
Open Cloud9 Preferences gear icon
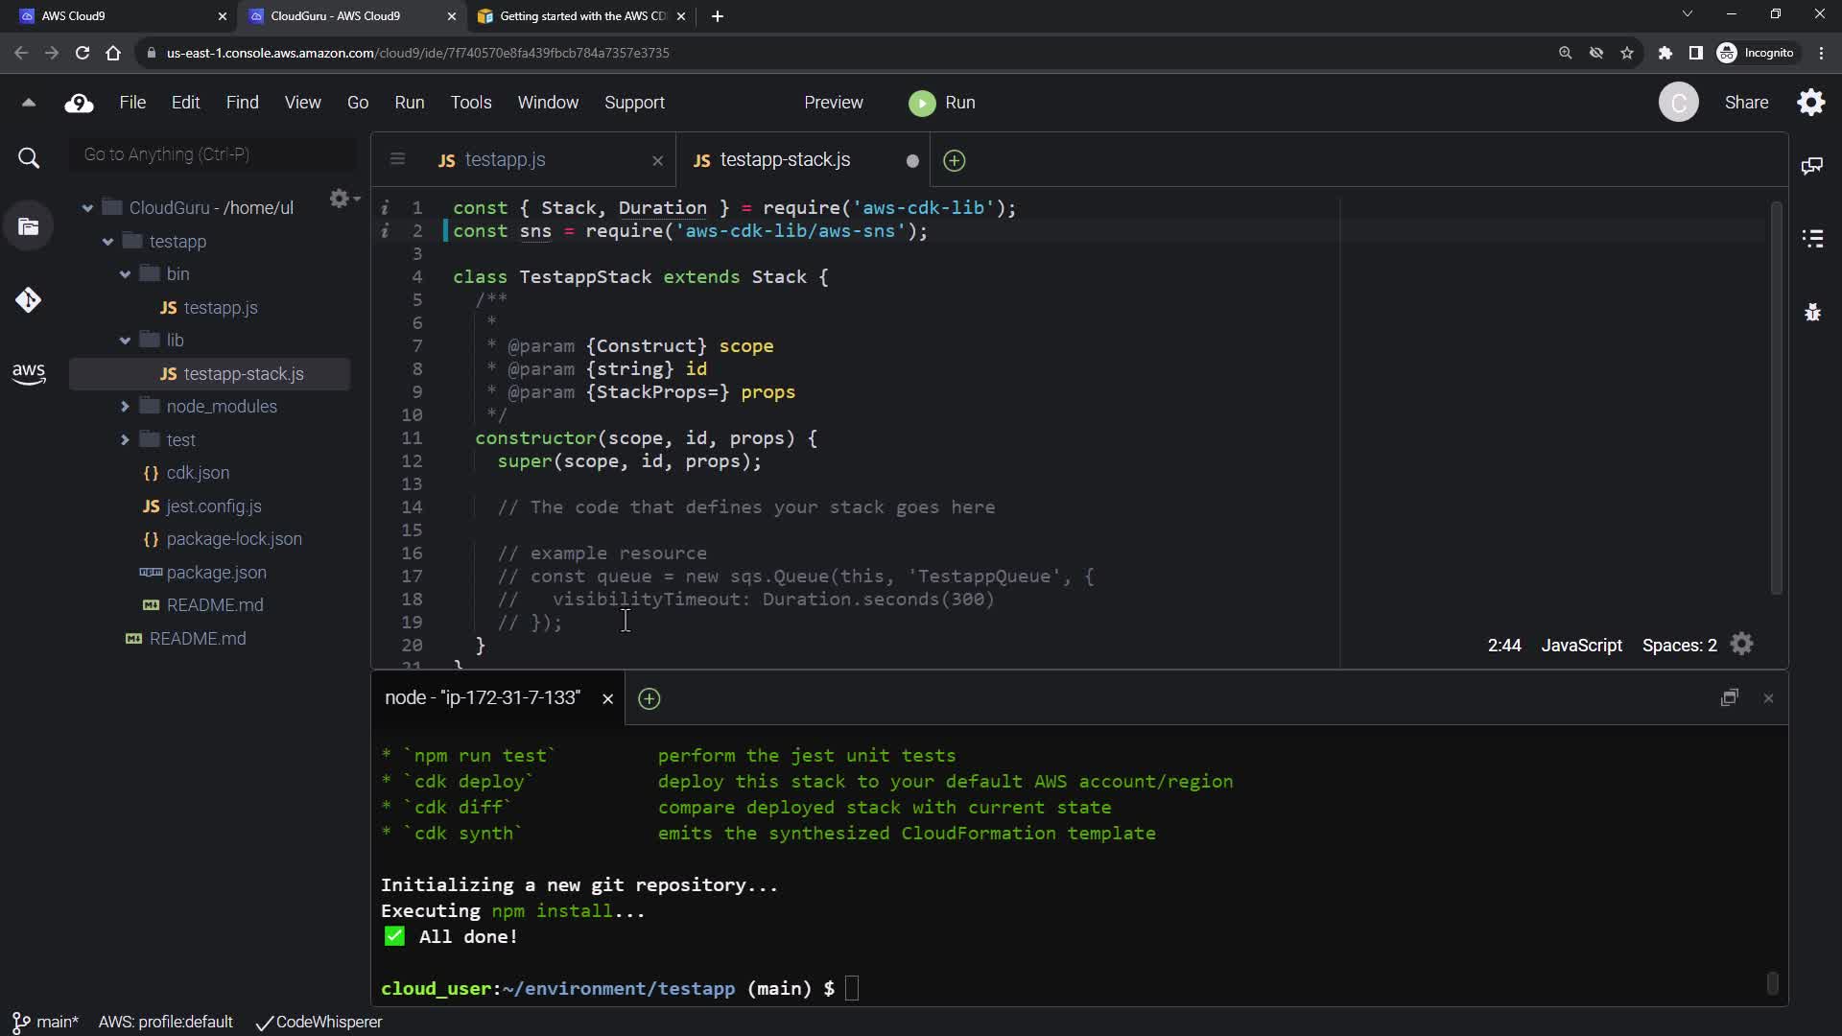click(1811, 103)
